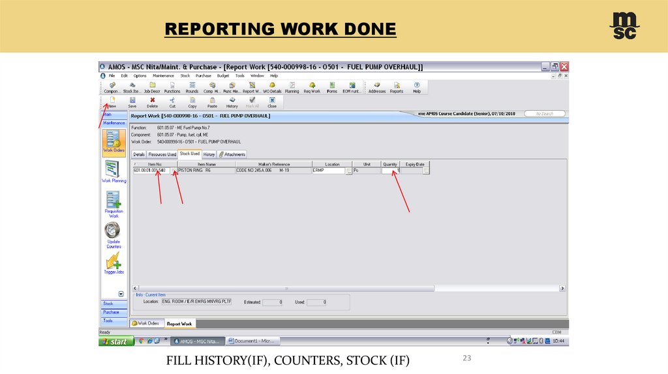Select AMOS - MSC Nita taskbar button
668x374 pixels.
coord(197,341)
